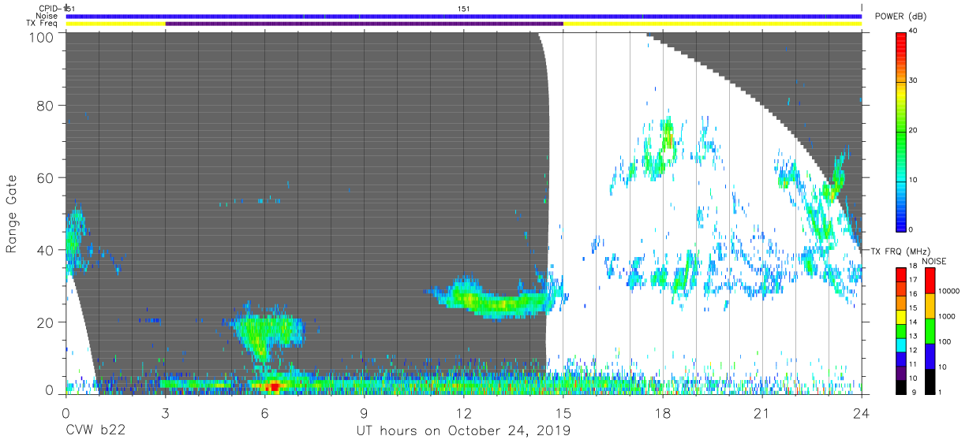Click the x-axis tick label 15
This screenshot has width=969, height=447.
click(x=563, y=412)
